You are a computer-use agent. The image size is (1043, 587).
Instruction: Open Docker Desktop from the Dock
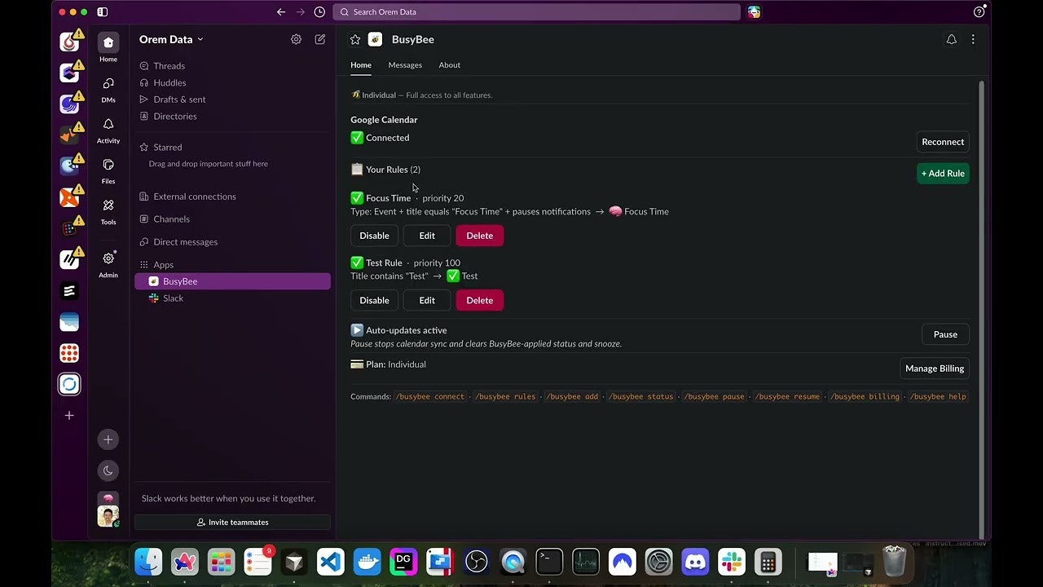367,561
